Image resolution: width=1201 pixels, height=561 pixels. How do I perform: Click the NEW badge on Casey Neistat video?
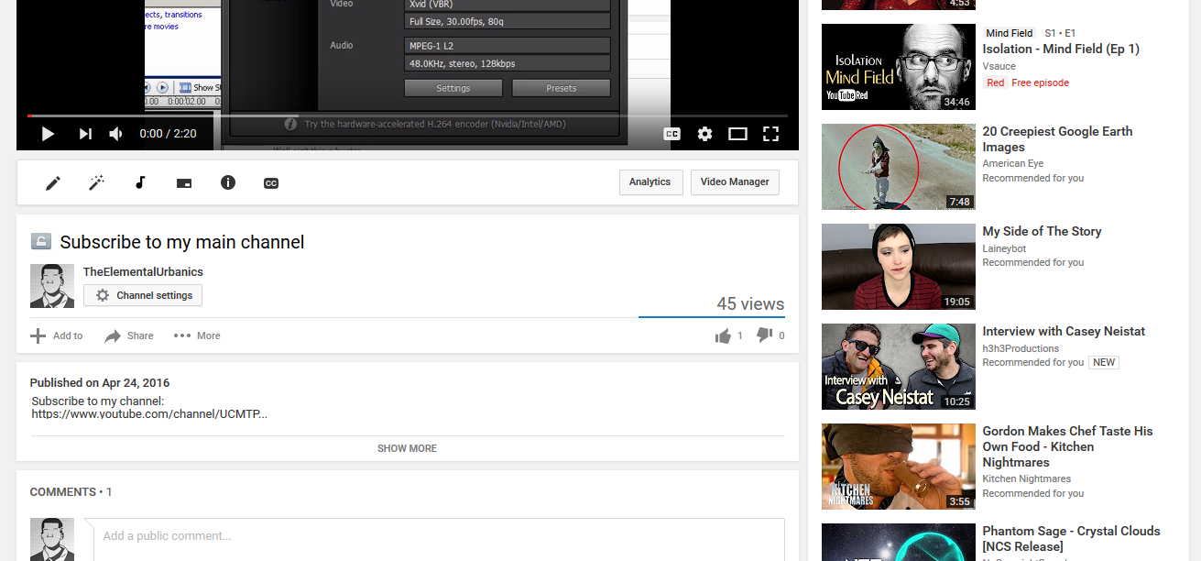1104,362
